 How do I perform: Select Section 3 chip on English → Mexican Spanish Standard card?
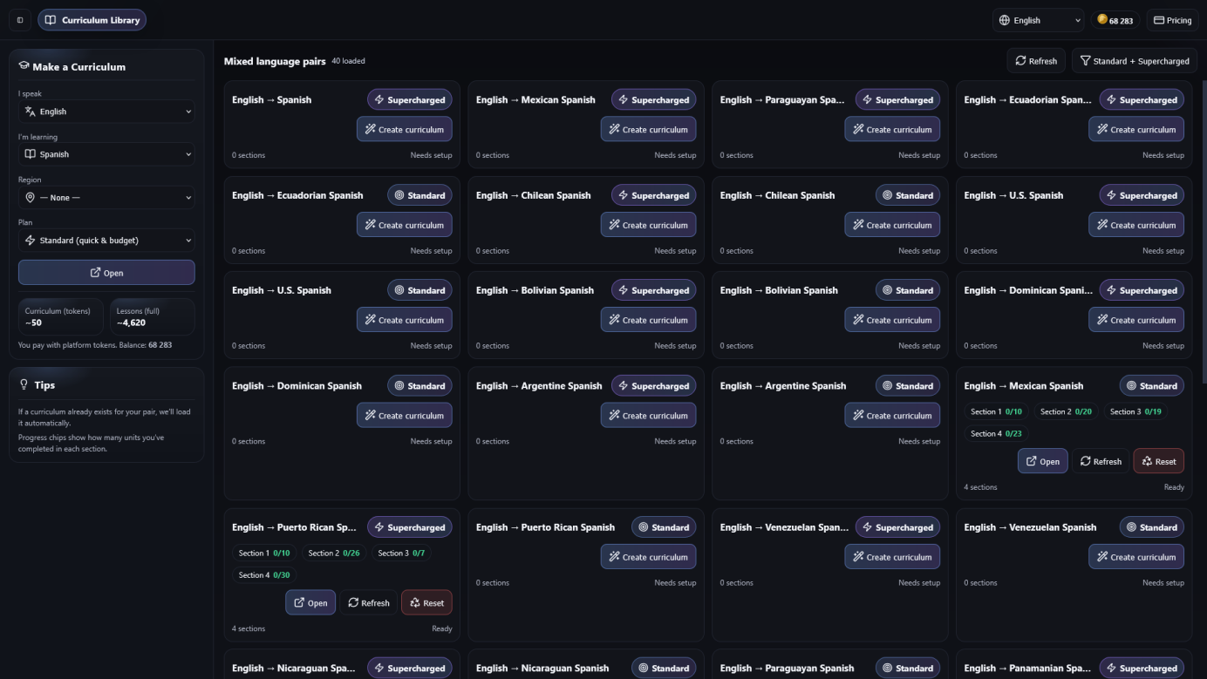[x=1134, y=411]
